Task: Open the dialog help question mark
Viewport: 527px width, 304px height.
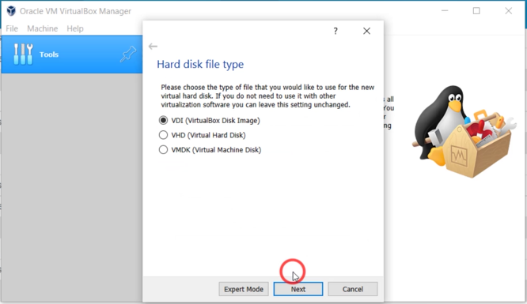Action: [x=336, y=31]
